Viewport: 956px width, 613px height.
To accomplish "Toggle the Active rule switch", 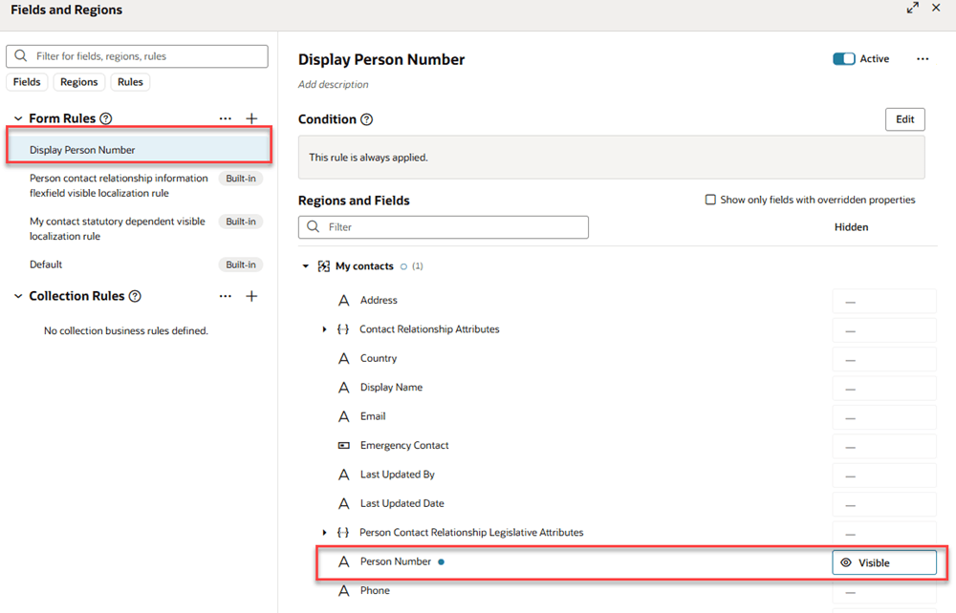I will 844,59.
